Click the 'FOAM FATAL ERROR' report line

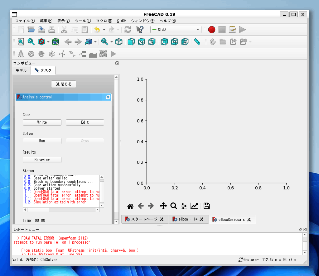pos(51,238)
